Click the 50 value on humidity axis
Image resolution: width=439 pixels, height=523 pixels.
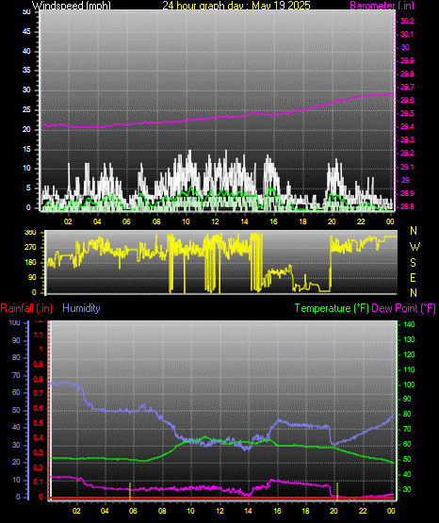pyautogui.click(x=16, y=410)
